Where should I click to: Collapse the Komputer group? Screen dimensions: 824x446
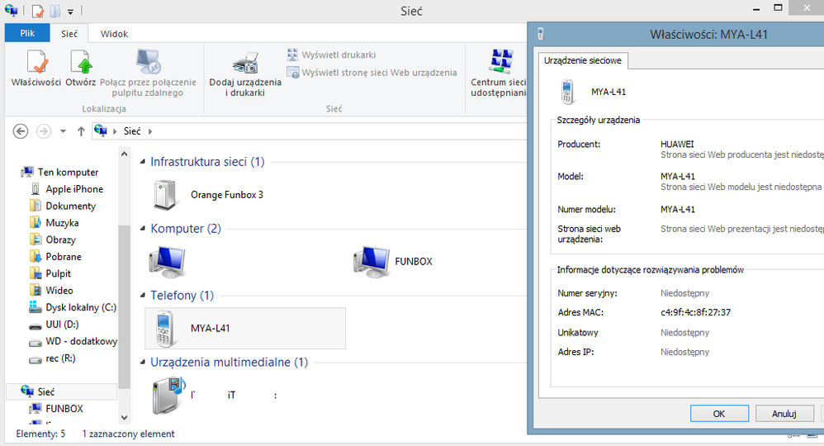[142, 228]
